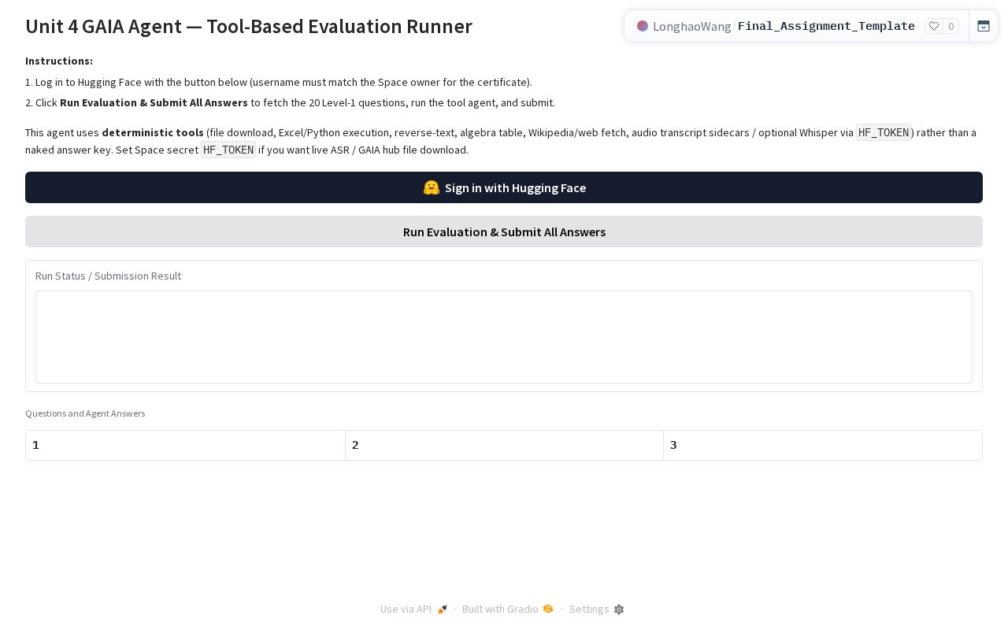Click the rocket icon beside Use via API
Viewport: 1008px width, 630px height.
pos(443,610)
